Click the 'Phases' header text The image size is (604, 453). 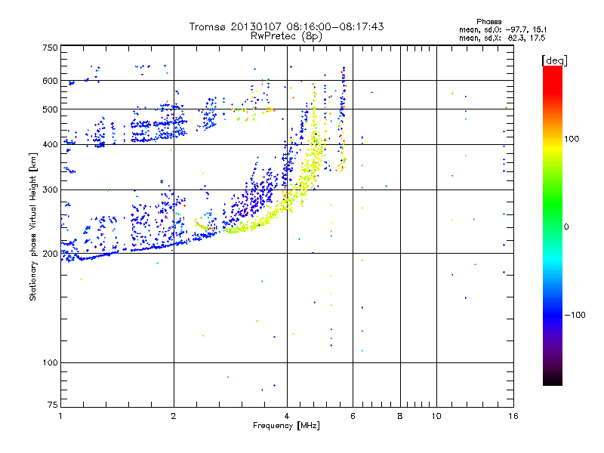(488, 22)
